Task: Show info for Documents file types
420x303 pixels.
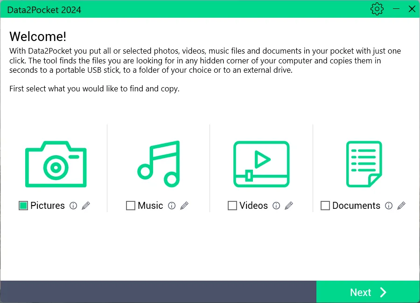Action: click(389, 206)
